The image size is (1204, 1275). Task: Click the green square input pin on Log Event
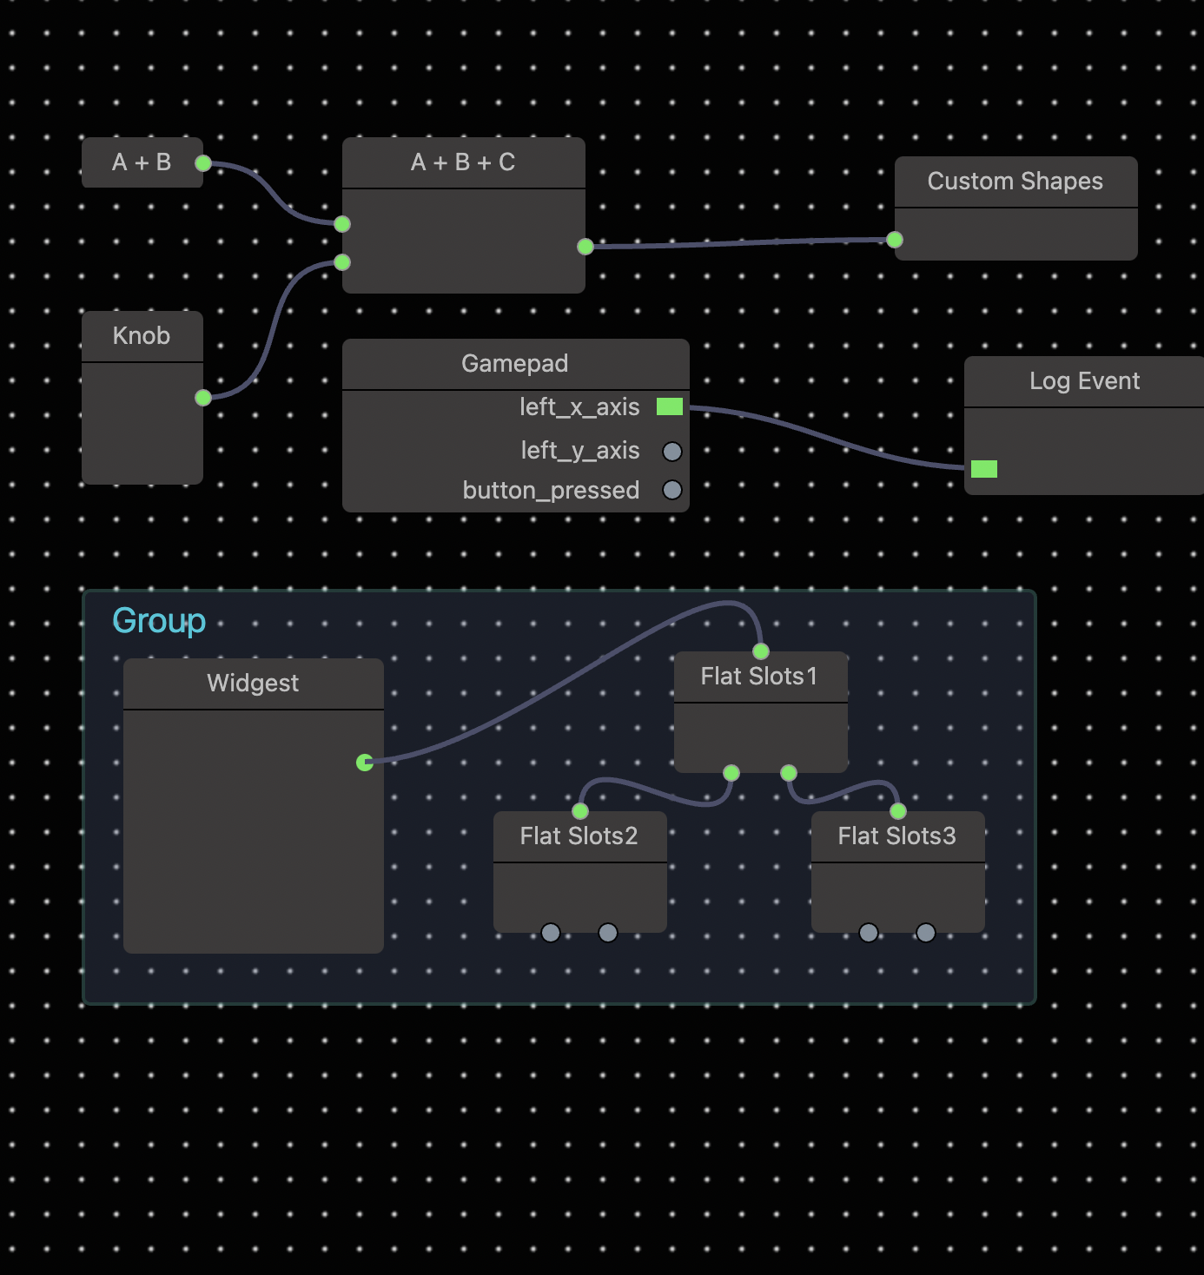click(984, 469)
